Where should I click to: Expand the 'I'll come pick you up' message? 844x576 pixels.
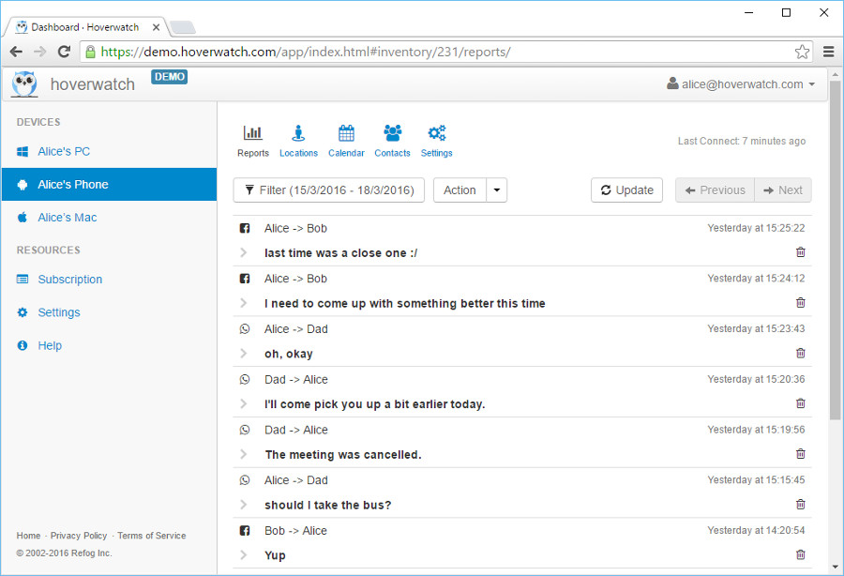click(x=243, y=403)
